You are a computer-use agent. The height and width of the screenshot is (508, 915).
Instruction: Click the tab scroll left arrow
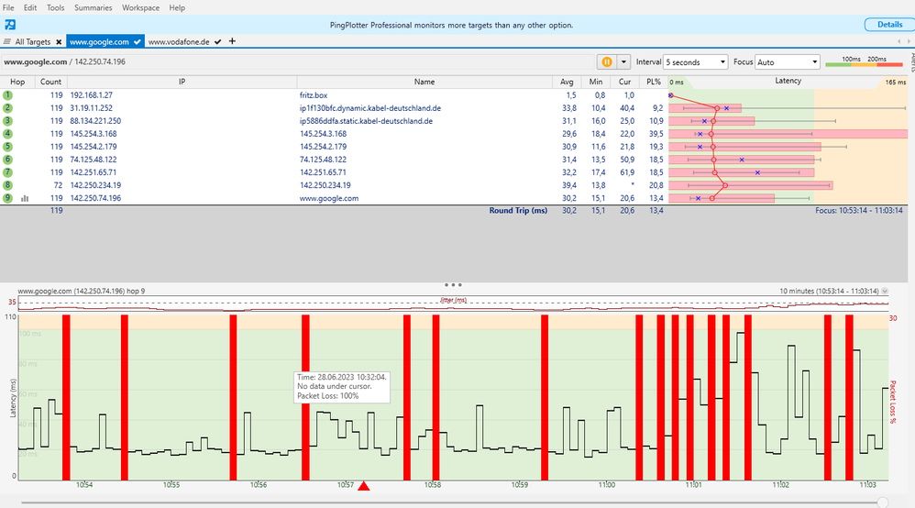(x=899, y=41)
